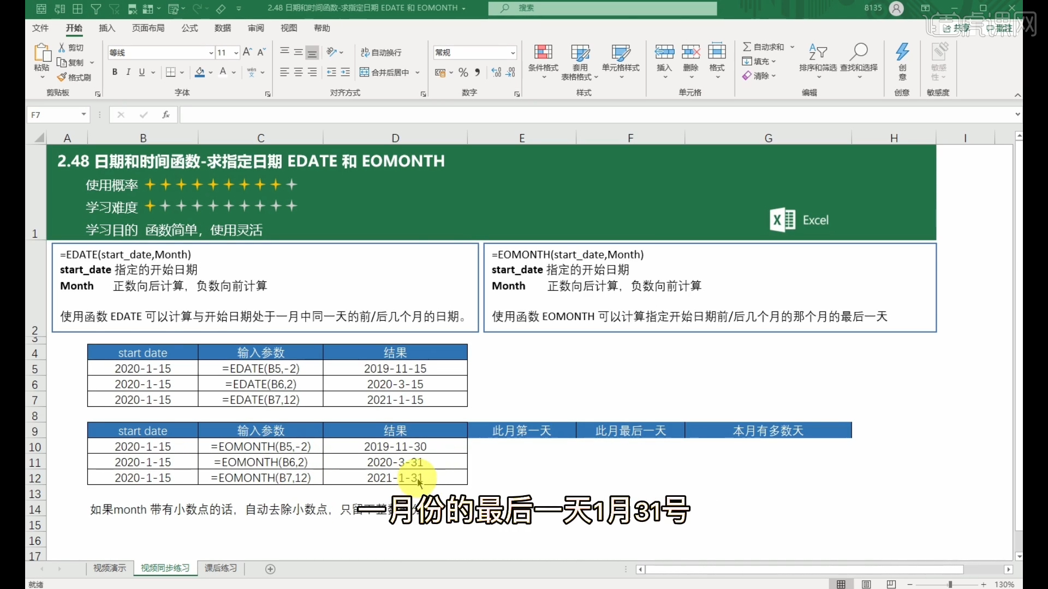Click Decrease Indent icon
The height and width of the screenshot is (589, 1048).
pos(331,72)
